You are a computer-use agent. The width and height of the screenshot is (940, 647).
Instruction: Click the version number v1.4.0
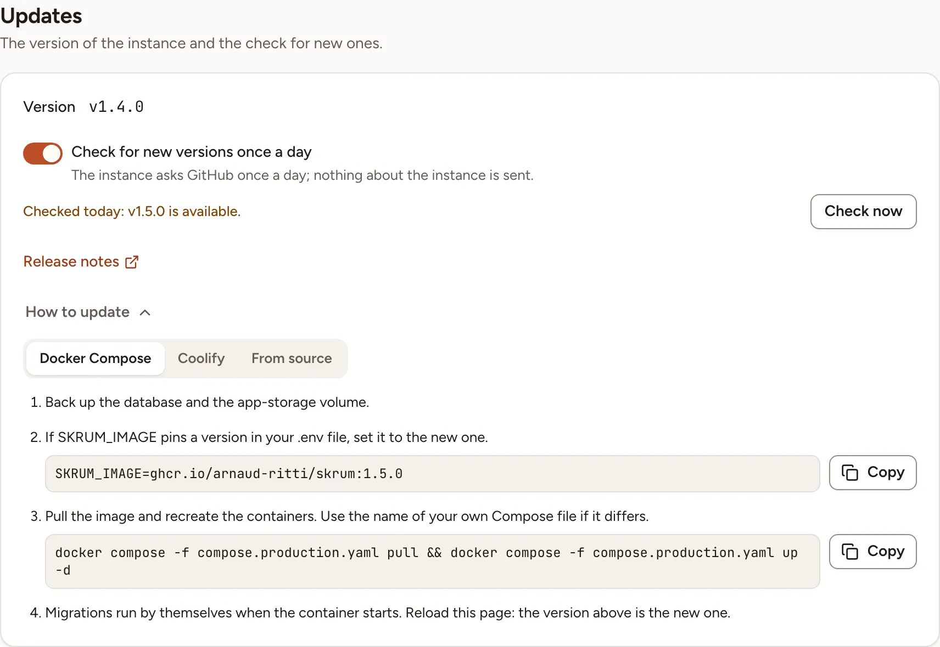pos(116,107)
